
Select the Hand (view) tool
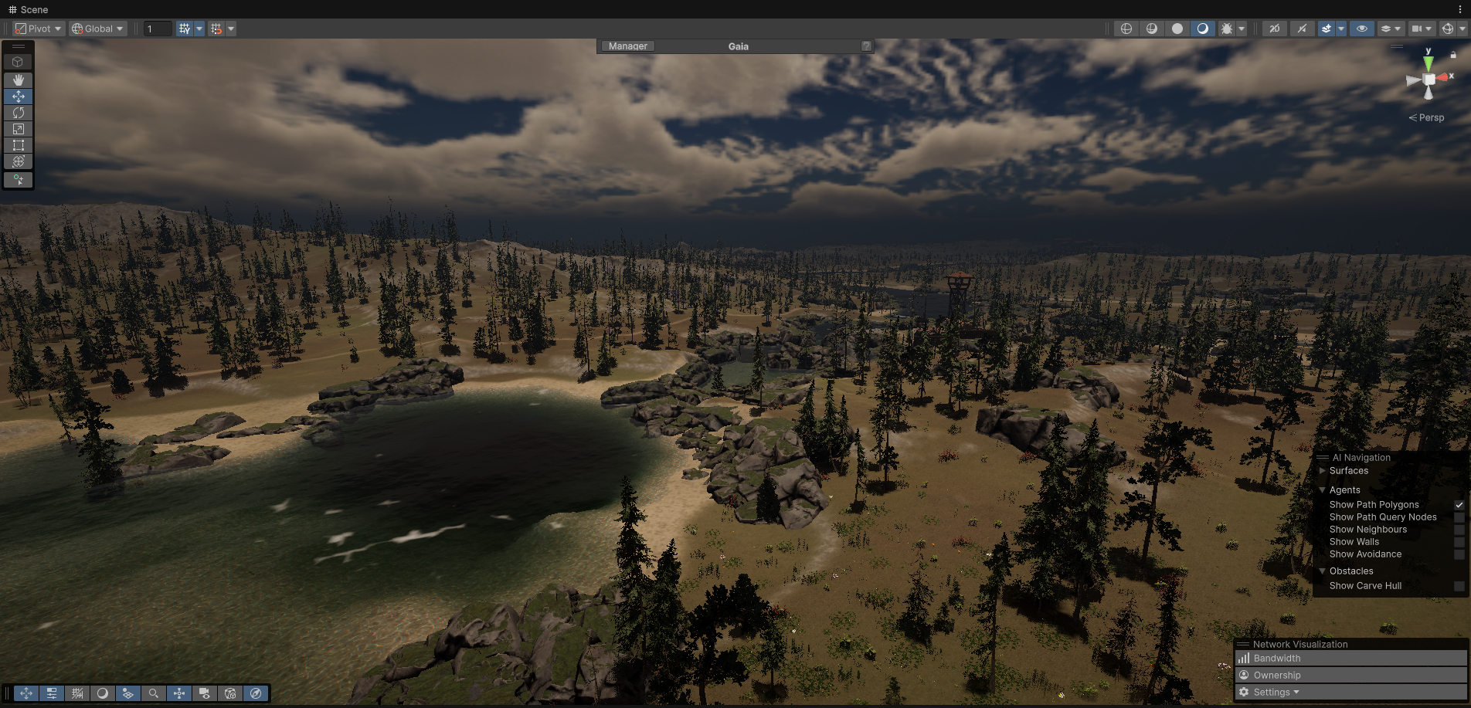pyautogui.click(x=19, y=80)
